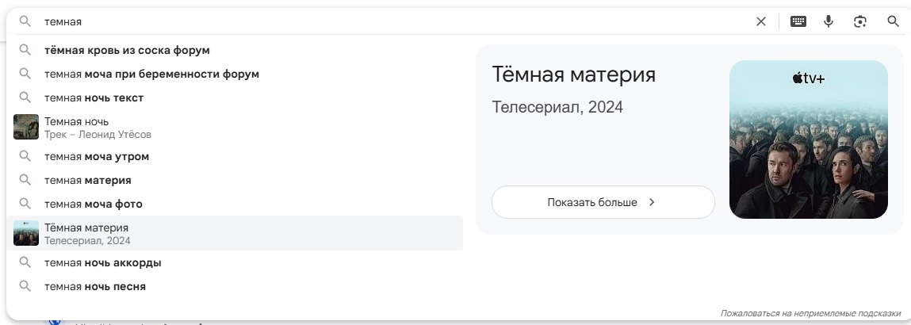This screenshot has width=911, height=325.
Task: Select suggestion 'темная ночь текст'
Action: point(235,97)
